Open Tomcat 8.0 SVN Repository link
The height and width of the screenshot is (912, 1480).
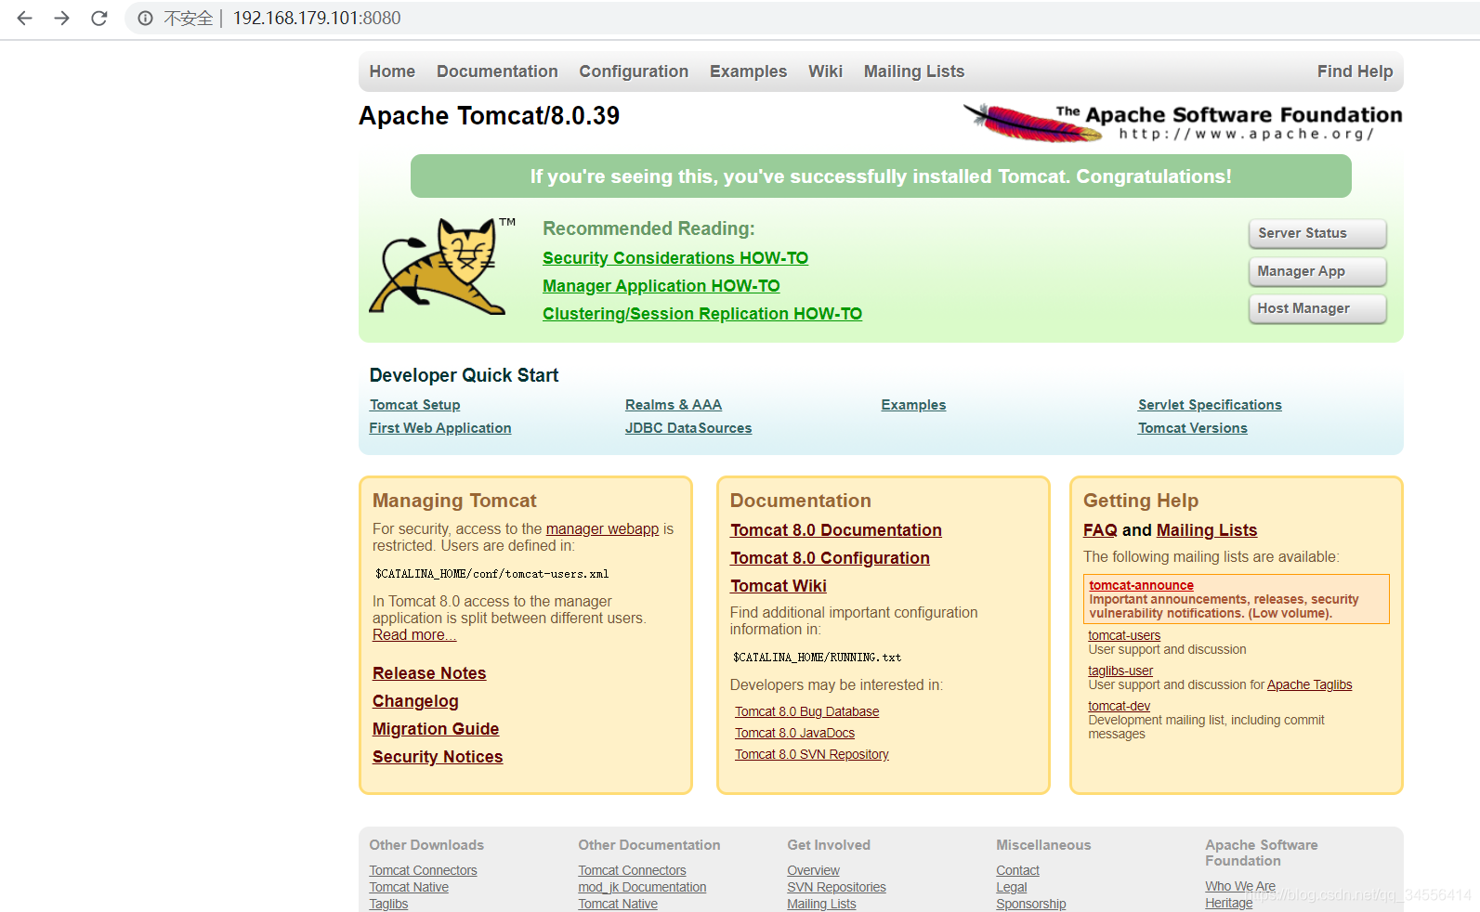[x=812, y=754]
